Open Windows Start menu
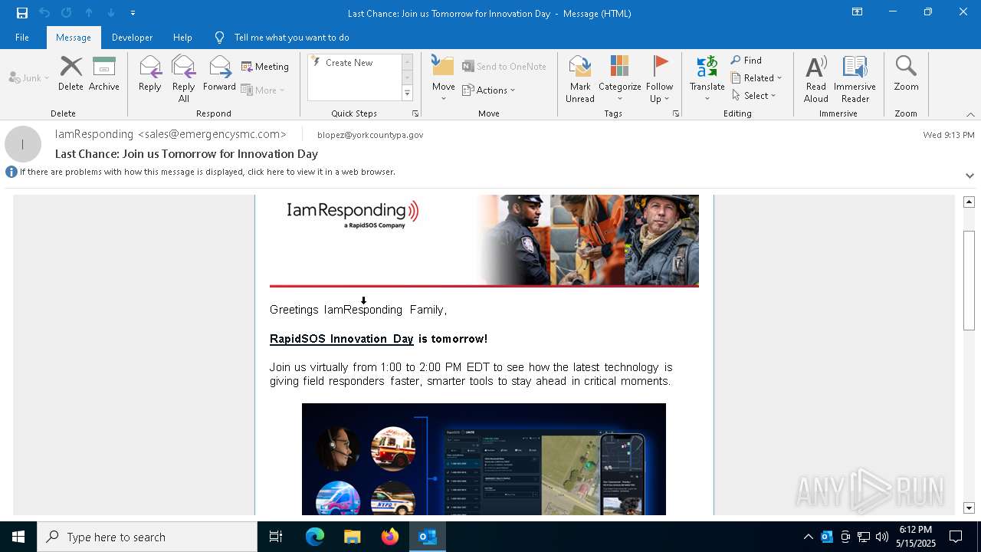Viewport: 981px width, 552px height. click(x=18, y=537)
